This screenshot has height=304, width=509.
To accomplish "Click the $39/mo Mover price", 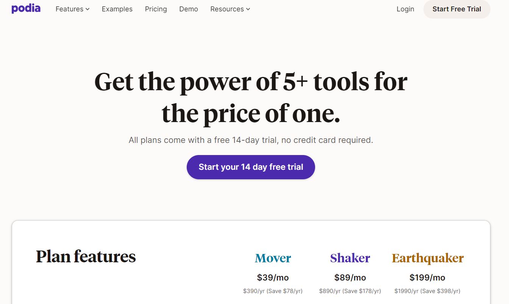I will coord(273,277).
